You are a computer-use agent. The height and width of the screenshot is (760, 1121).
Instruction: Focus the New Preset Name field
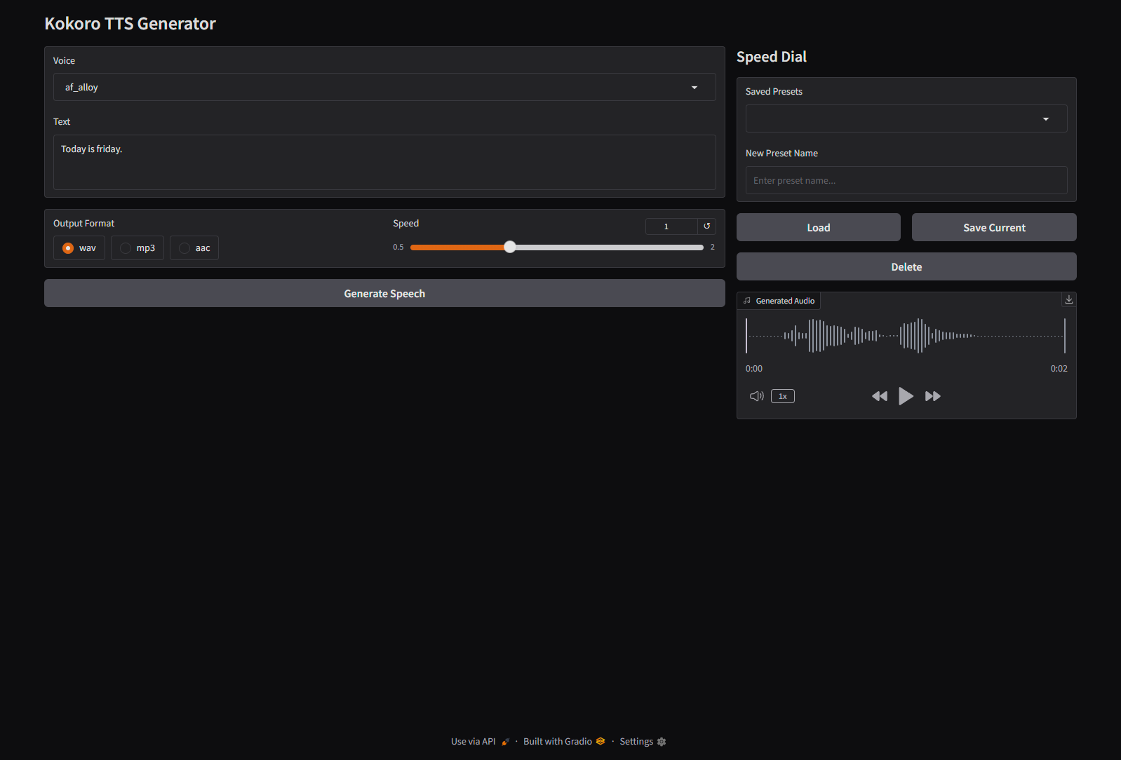[x=906, y=180]
